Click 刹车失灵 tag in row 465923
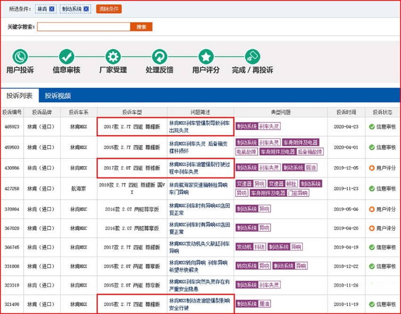This screenshot has height=314, width=401. (x=269, y=126)
